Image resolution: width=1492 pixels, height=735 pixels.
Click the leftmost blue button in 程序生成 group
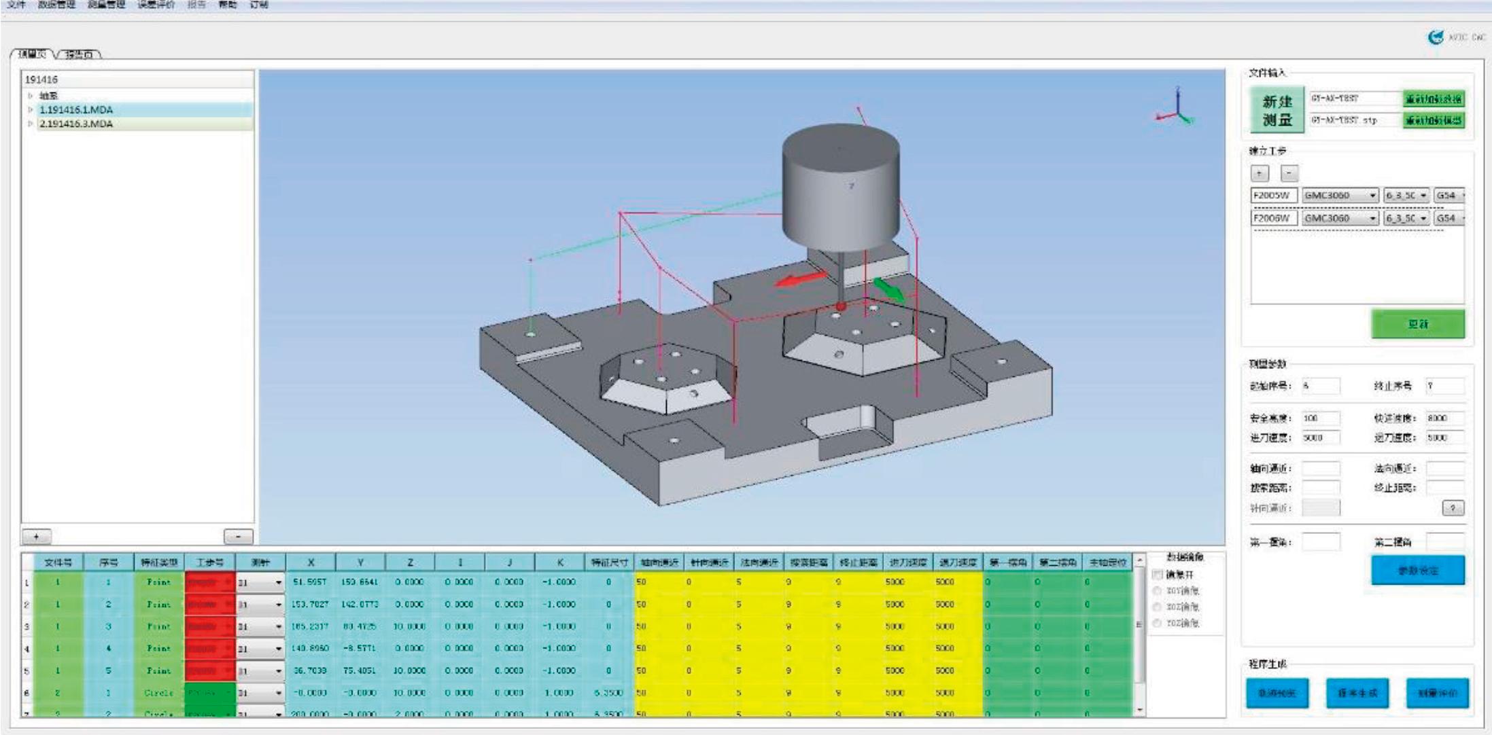point(1277,694)
